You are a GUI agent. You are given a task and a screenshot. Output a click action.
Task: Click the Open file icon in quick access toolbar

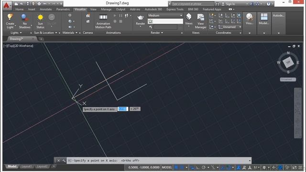[22, 4]
